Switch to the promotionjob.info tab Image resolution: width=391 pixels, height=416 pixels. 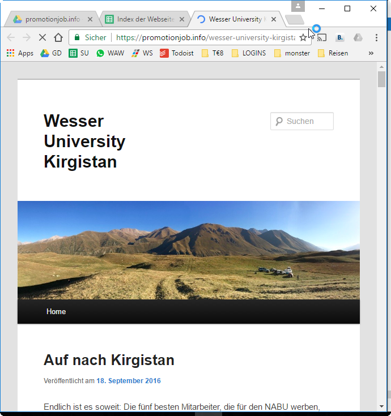click(50, 19)
